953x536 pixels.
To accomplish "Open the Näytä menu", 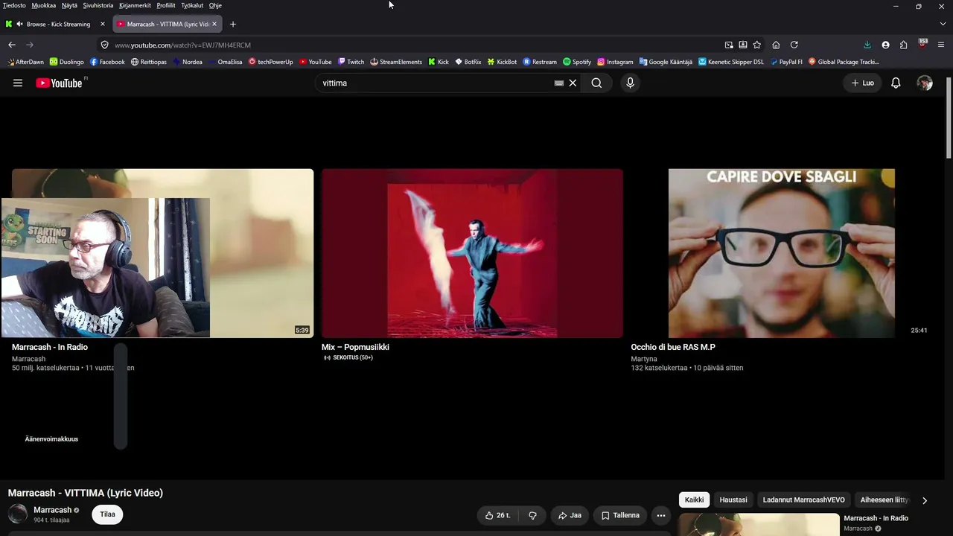I will (x=69, y=5).
